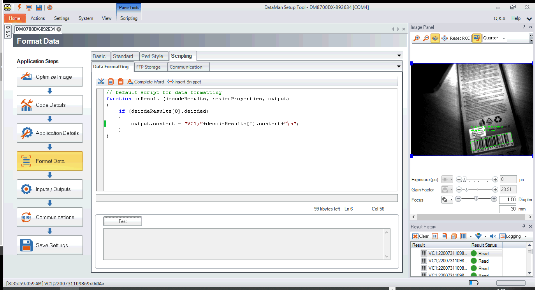This screenshot has width=538, height=290.
Task: Click the zoom out magnifier in Image Panel
Action: [426, 38]
